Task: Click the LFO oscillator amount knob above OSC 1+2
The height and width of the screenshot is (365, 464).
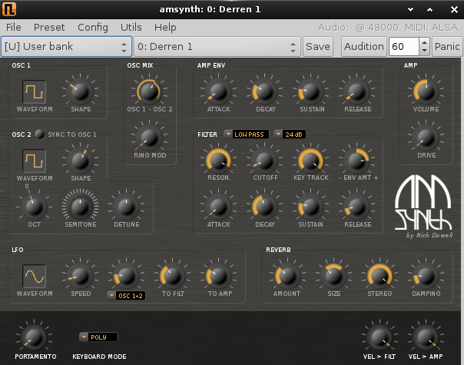Action: pos(126,276)
